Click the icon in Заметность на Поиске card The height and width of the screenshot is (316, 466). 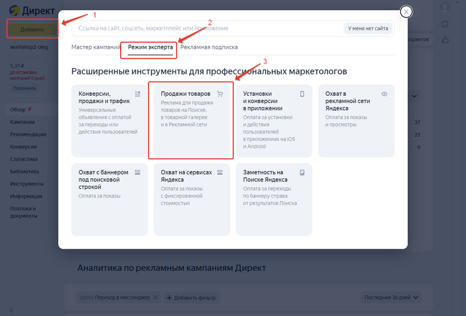point(302,172)
